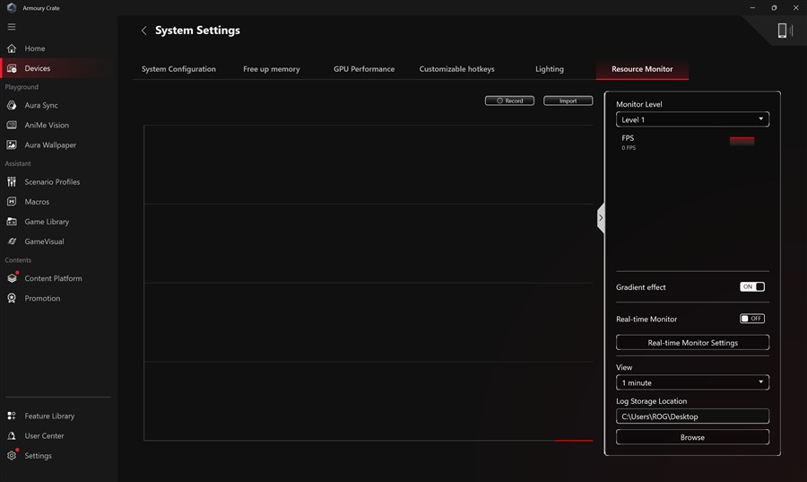Open the Customizable hotkeys tab

point(456,69)
